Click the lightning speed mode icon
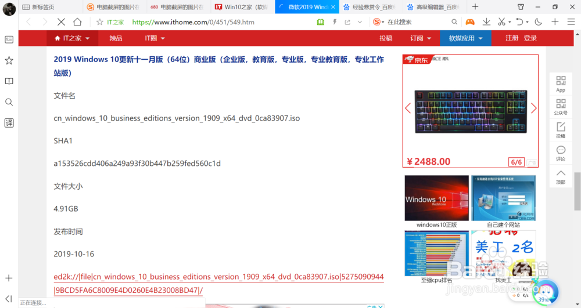Image resolution: width=581 pixels, height=308 pixels. click(335, 22)
